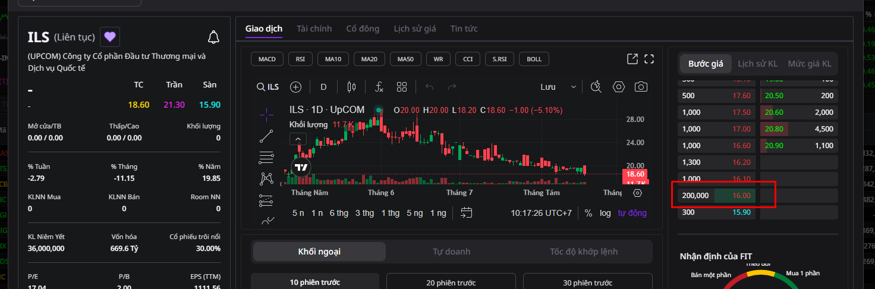
Task: Select the trend line drawing tool
Action: tap(267, 136)
